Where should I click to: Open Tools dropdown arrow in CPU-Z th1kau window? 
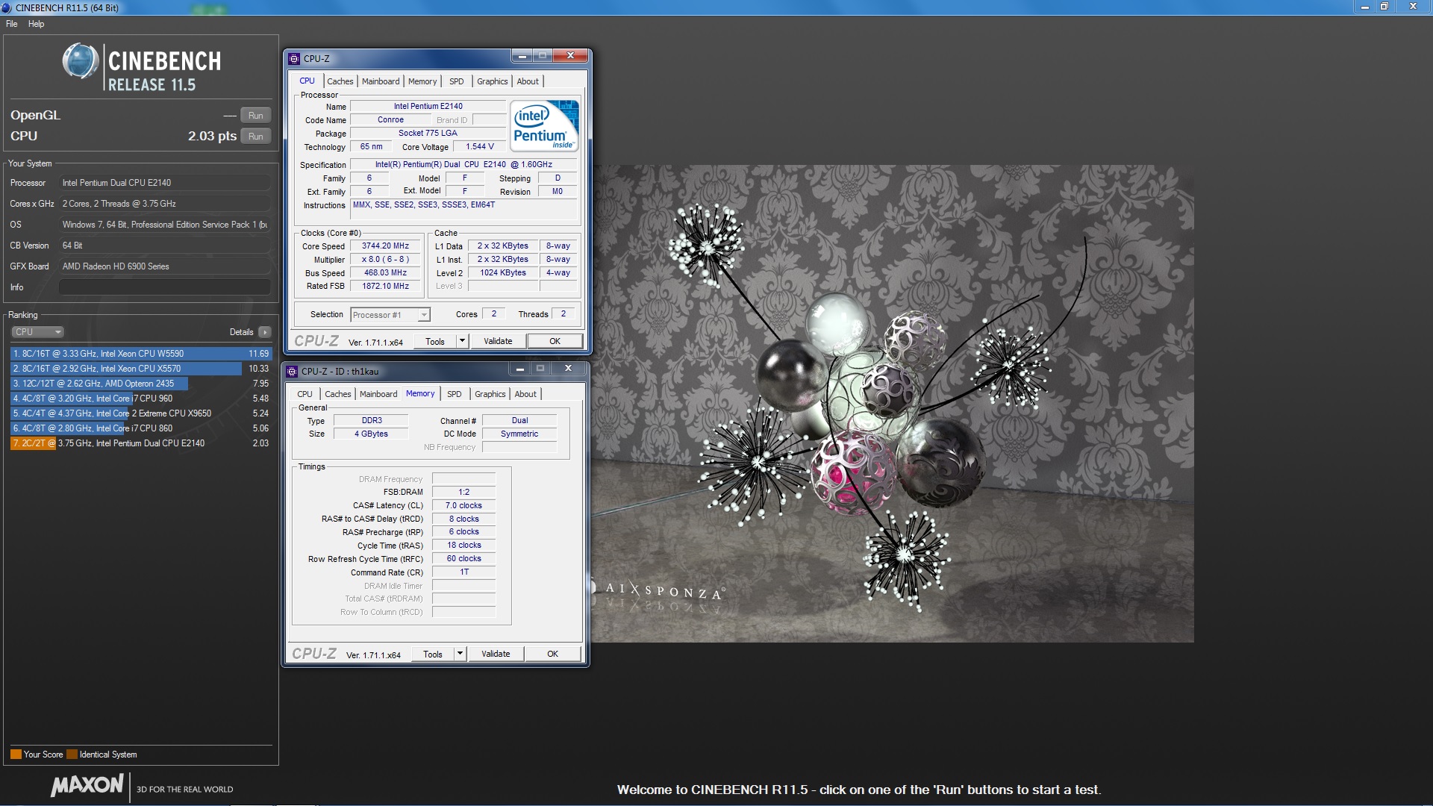[460, 655]
